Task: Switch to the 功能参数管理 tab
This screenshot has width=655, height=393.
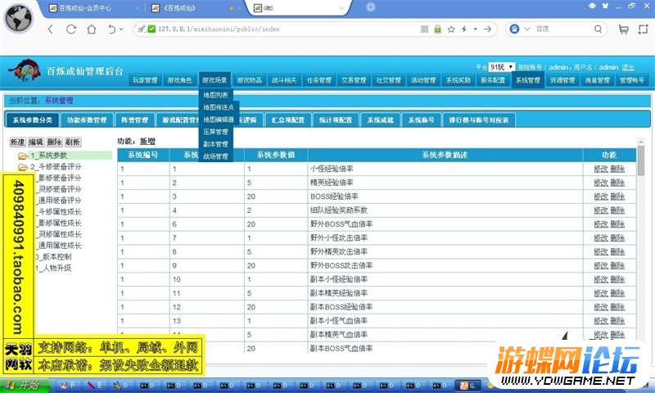Action: [87, 120]
